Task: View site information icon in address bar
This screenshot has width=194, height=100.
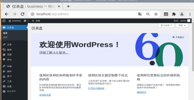Action: (x=32, y=14)
